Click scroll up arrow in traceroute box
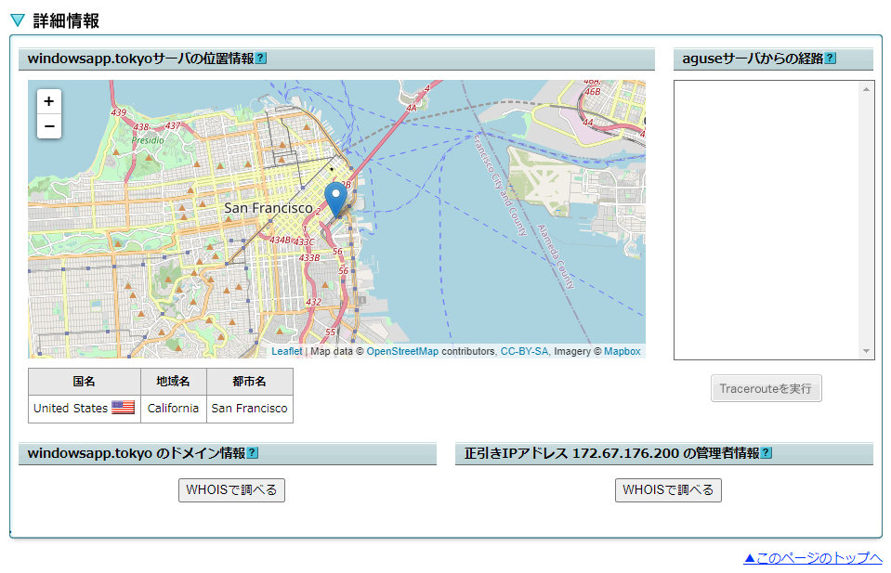 pyautogui.click(x=866, y=89)
